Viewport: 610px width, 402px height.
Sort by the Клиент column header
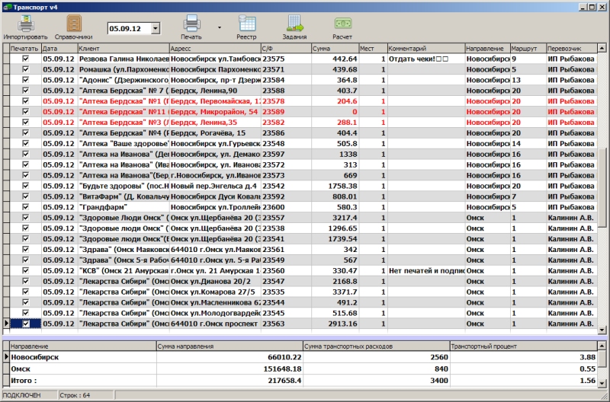point(124,49)
